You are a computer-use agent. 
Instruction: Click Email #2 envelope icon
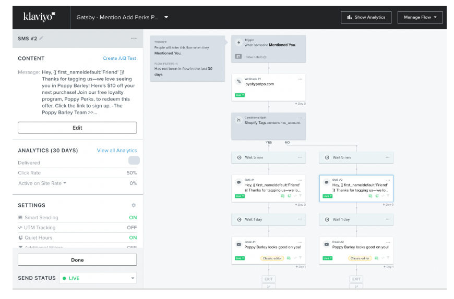point(326,244)
